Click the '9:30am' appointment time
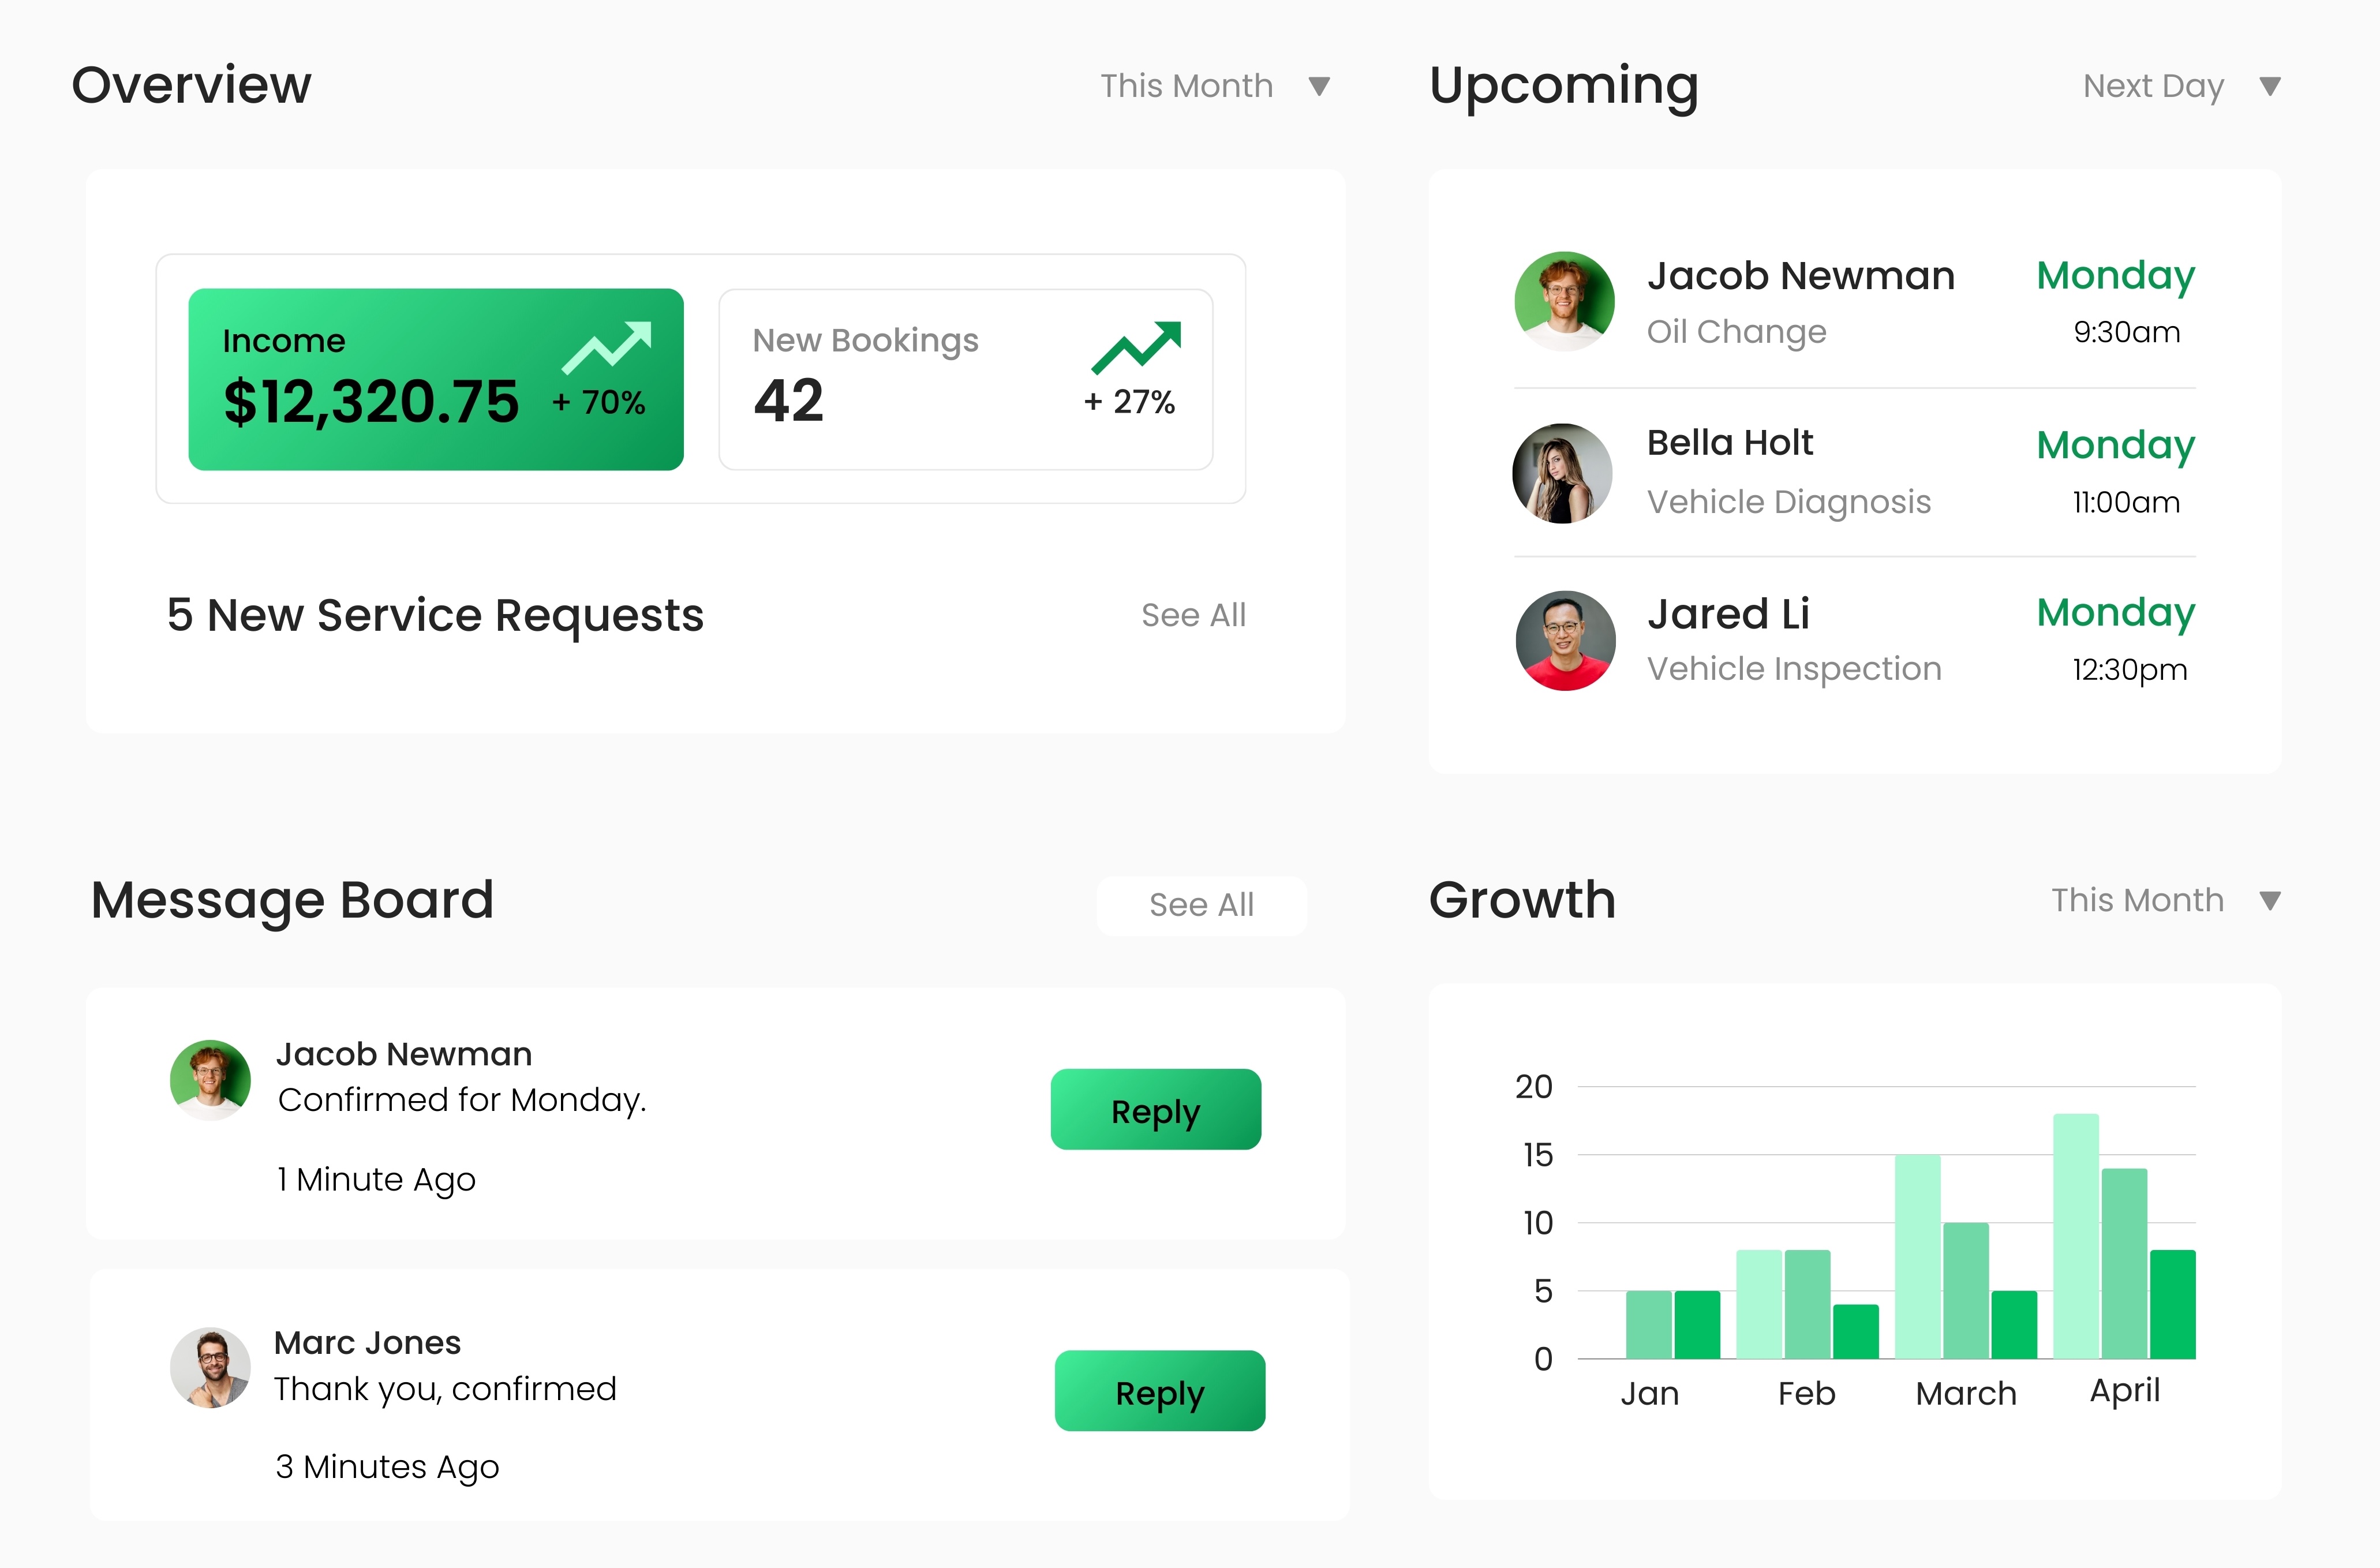Screen dimensions: 2380x1568 (x=2127, y=332)
